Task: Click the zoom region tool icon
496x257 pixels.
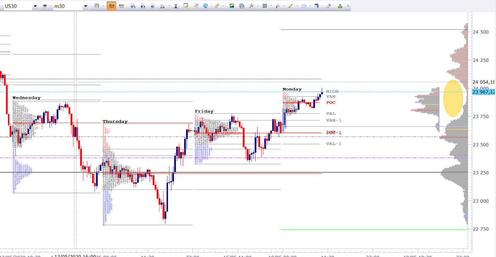Action: point(162,6)
